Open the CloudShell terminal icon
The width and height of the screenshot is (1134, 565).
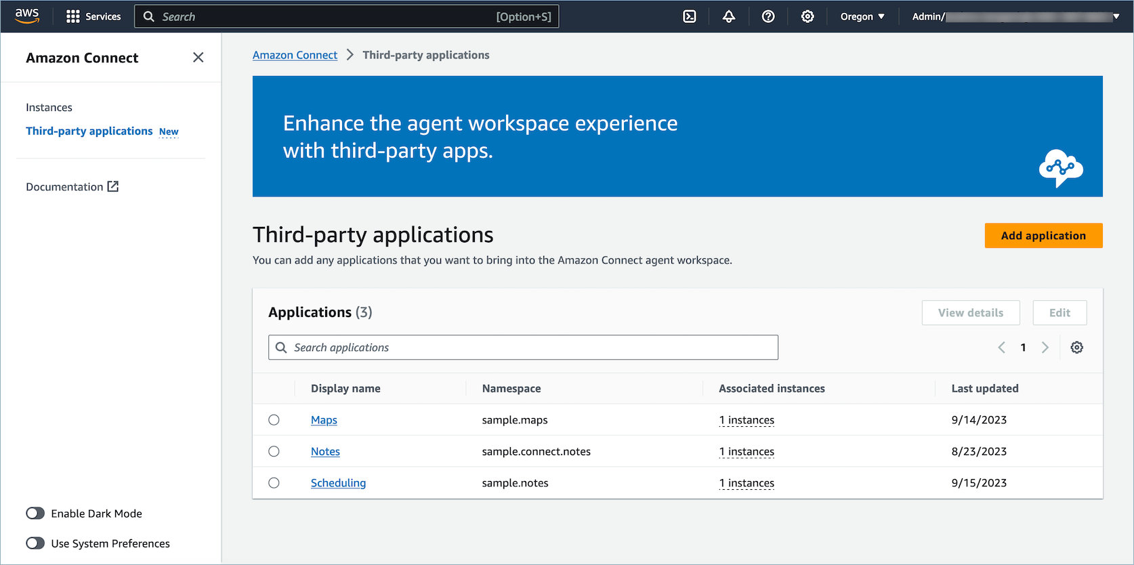[x=690, y=16]
